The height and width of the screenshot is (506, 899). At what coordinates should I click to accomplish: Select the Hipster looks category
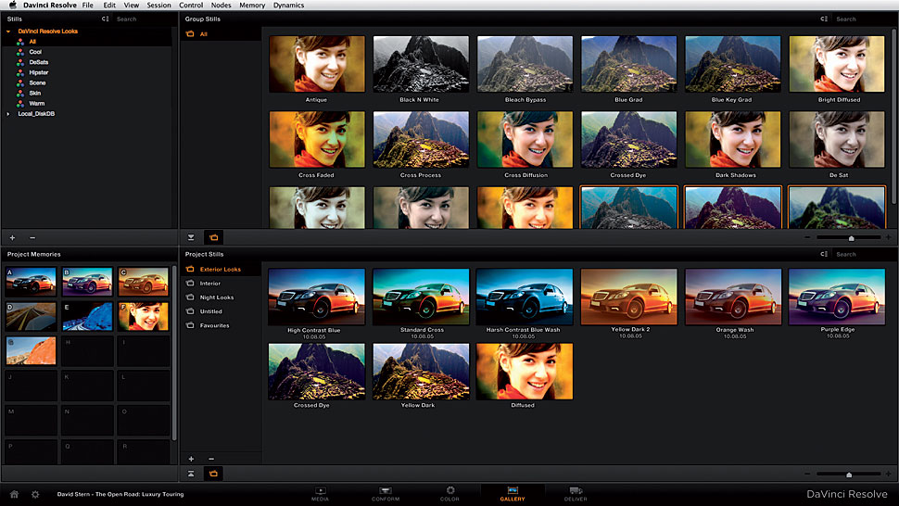(38, 72)
